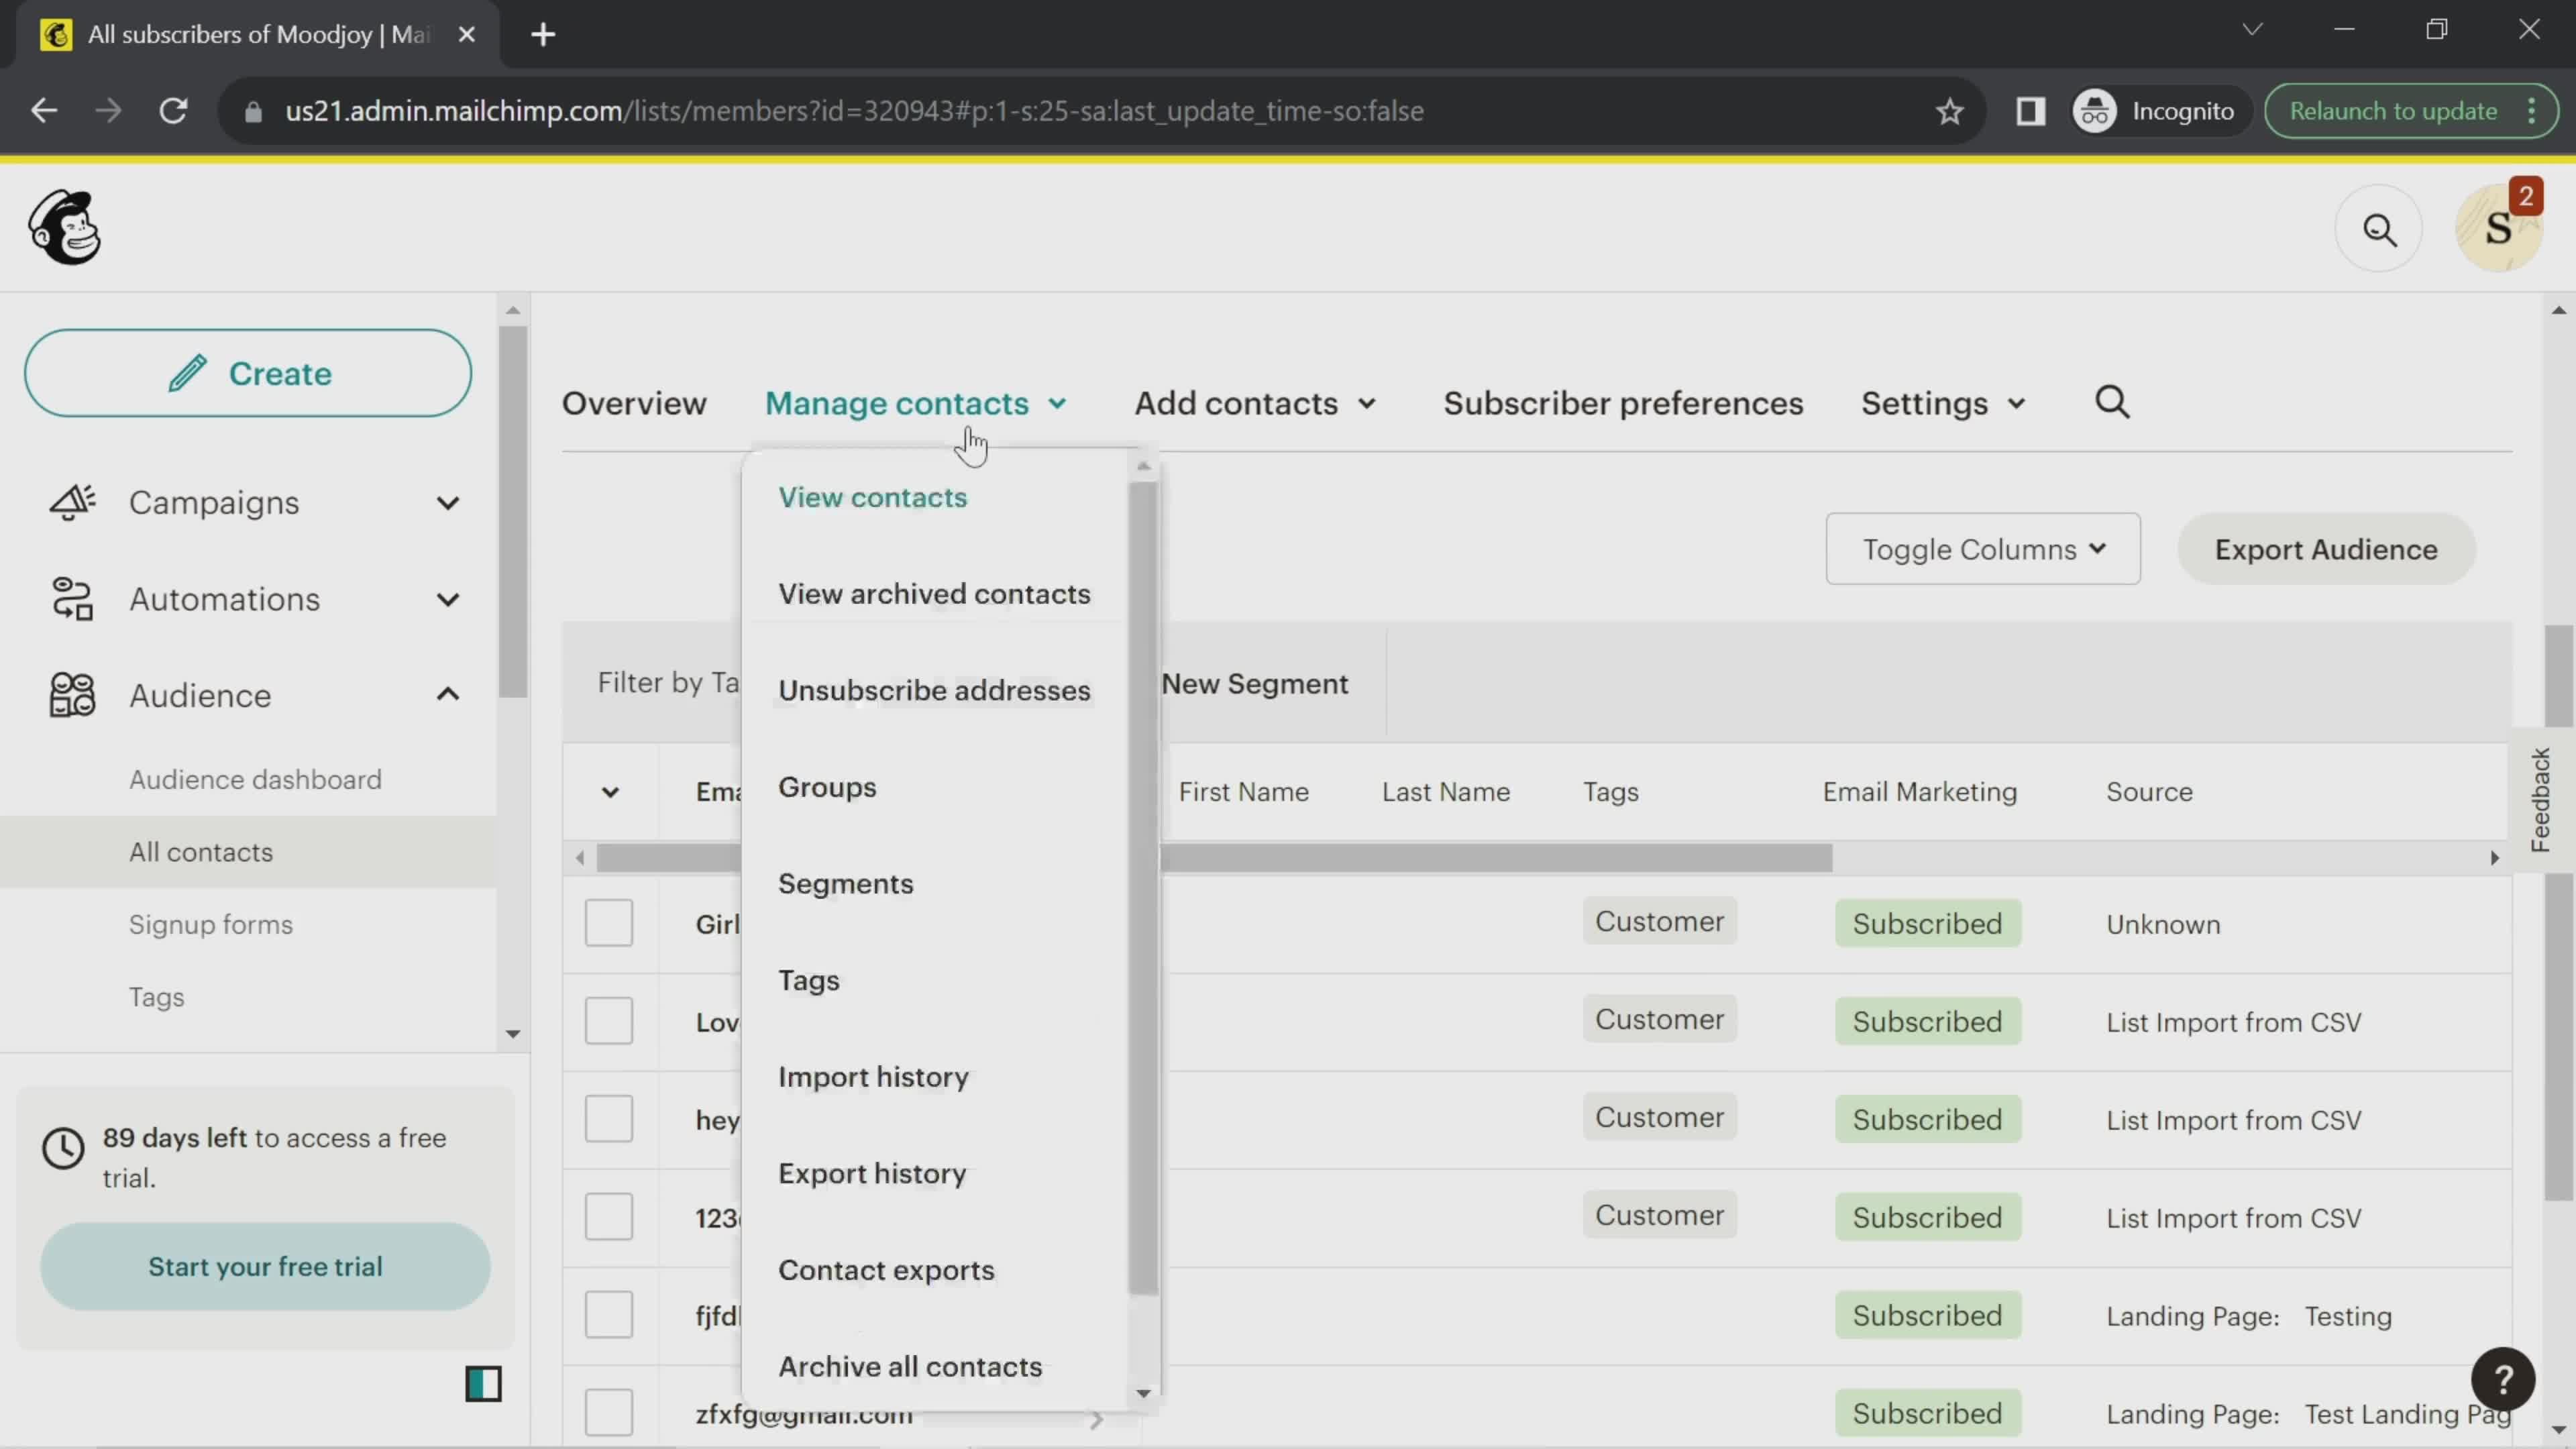Open Tags from Manage contacts menu
This screenshot has height=1449, width=2576.
coord(808,981)
